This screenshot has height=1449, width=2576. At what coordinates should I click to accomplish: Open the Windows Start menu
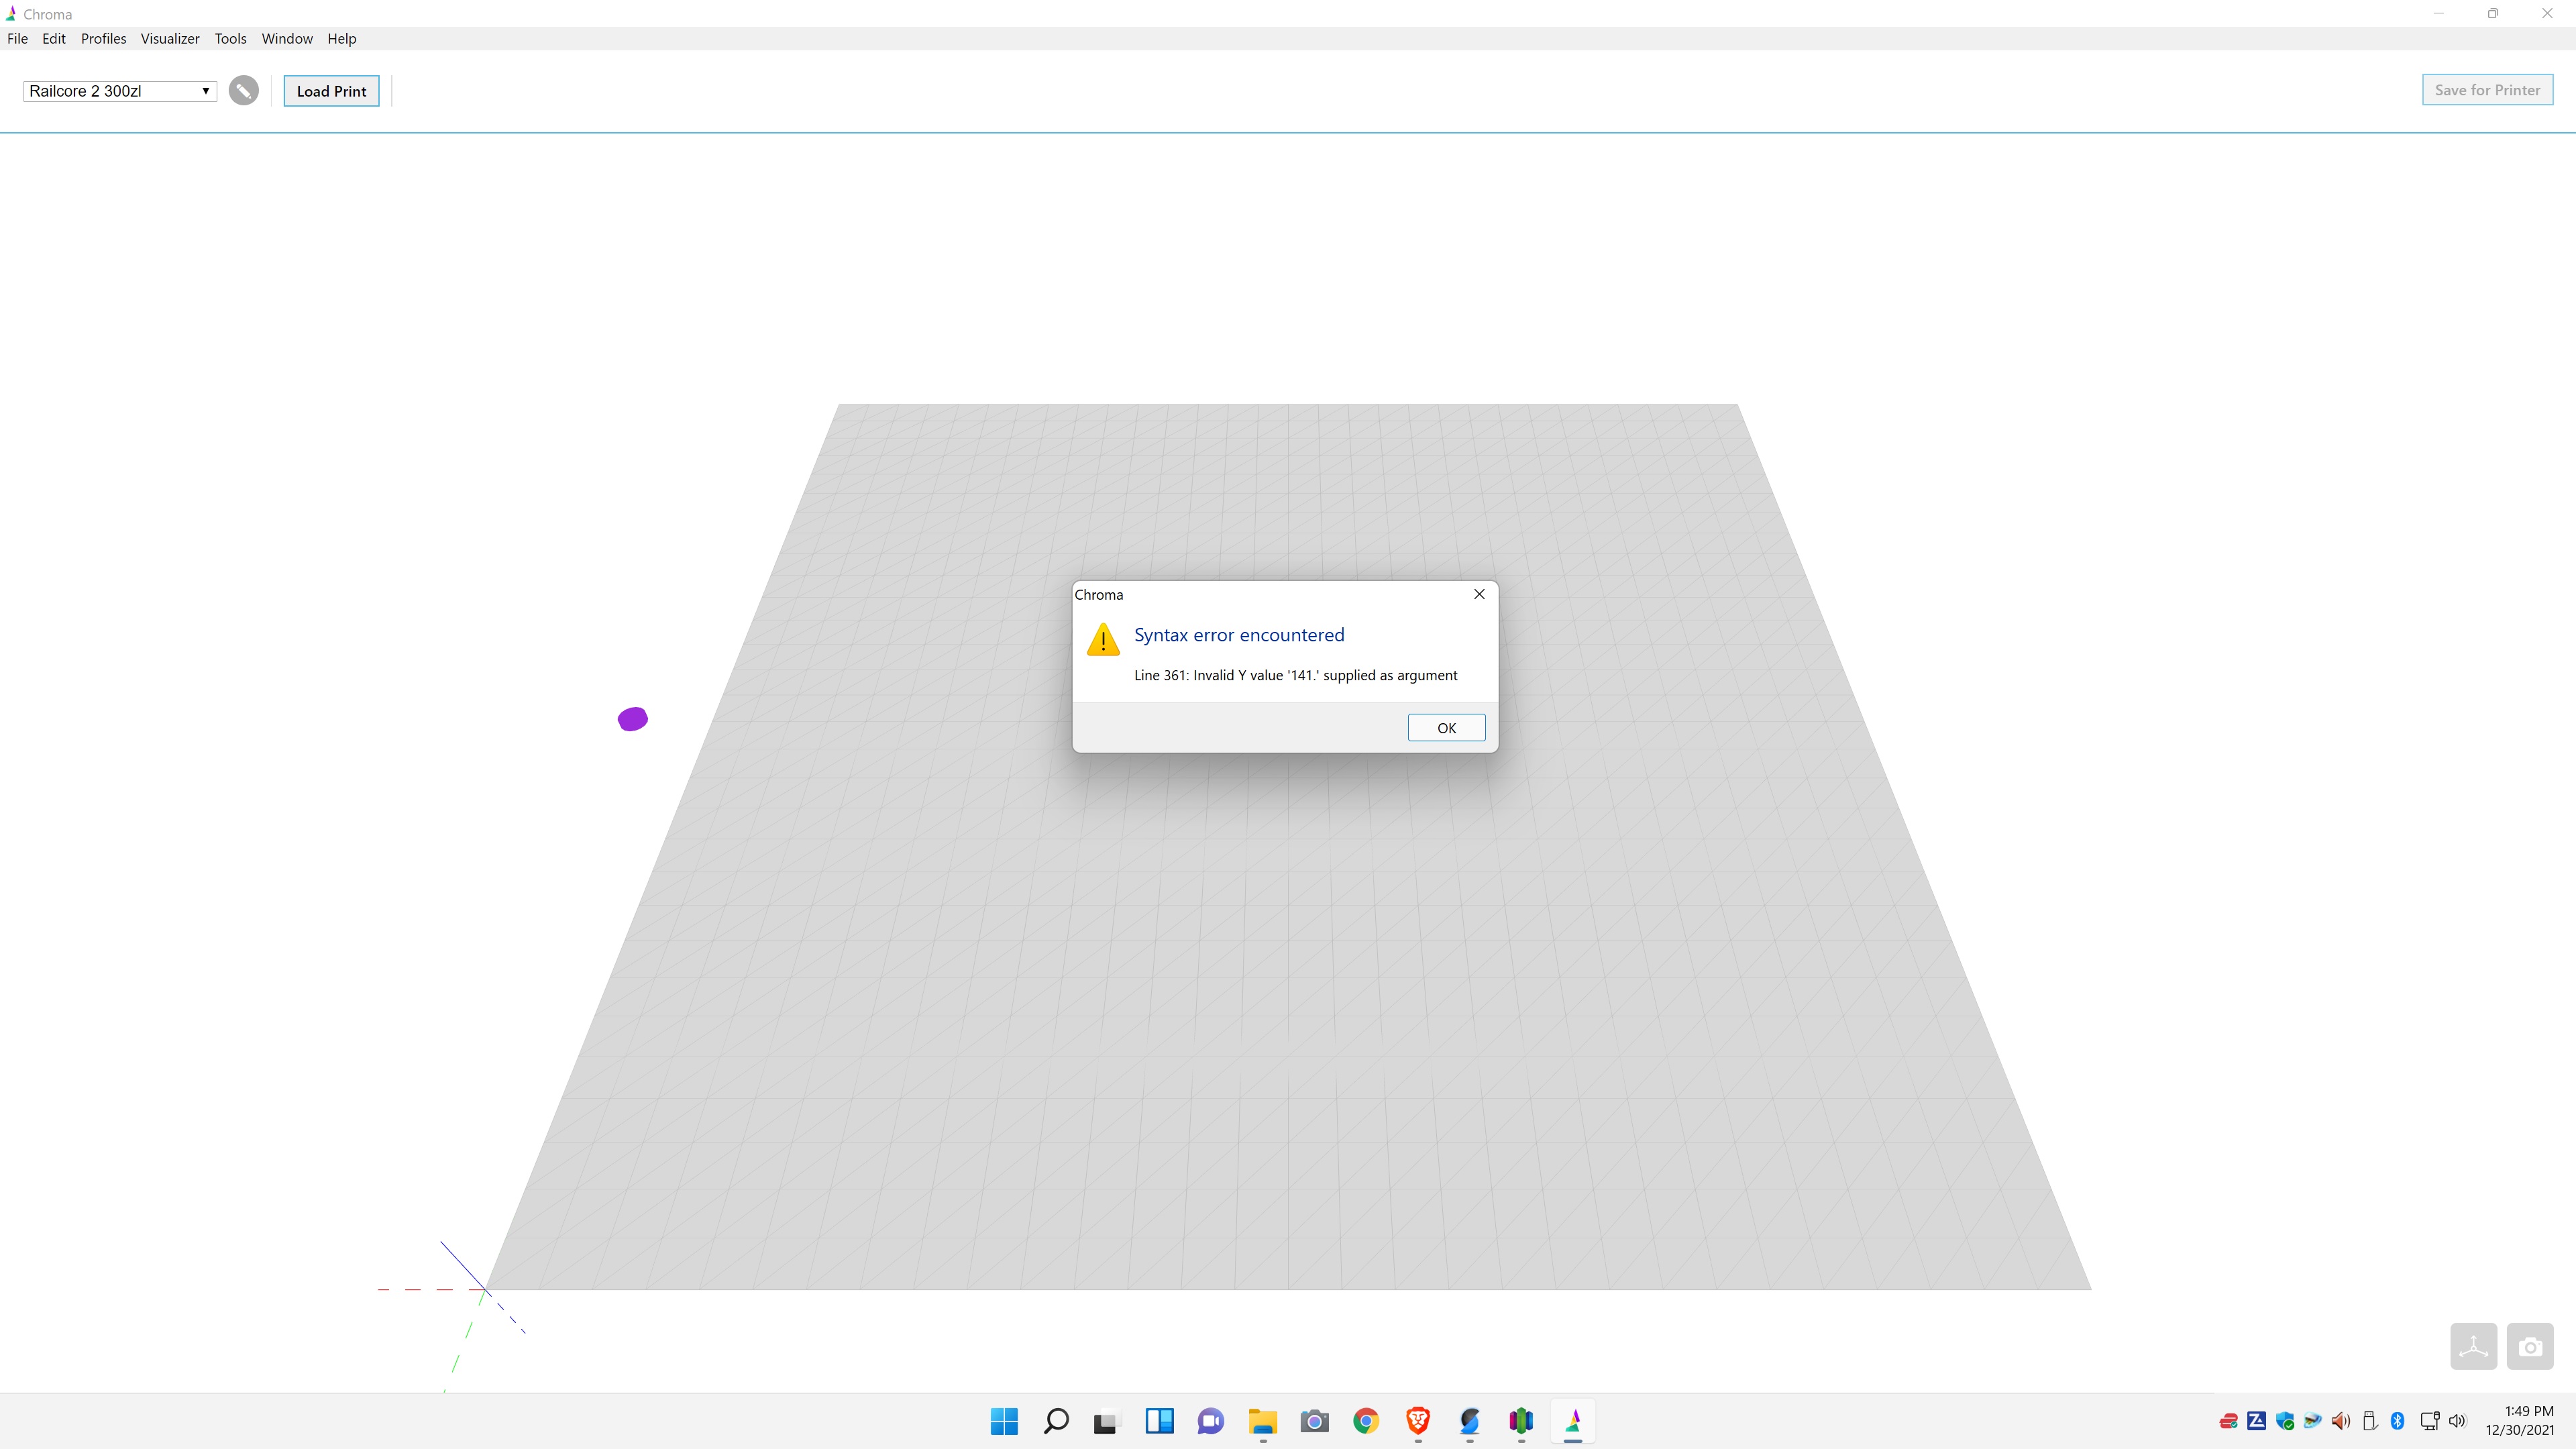click(1004, 1421)
